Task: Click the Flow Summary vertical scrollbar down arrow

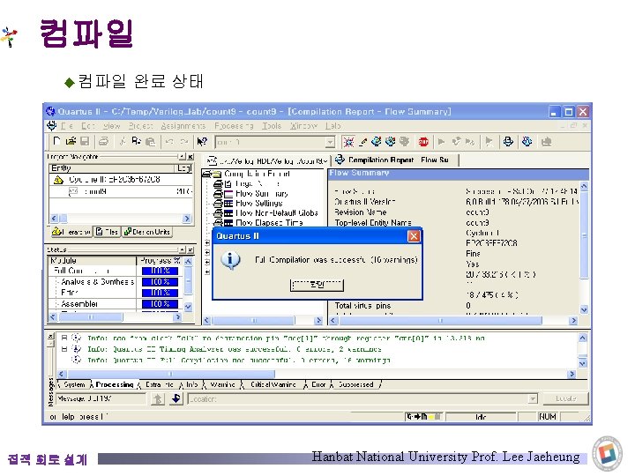Action: click(x=584, y=309)
